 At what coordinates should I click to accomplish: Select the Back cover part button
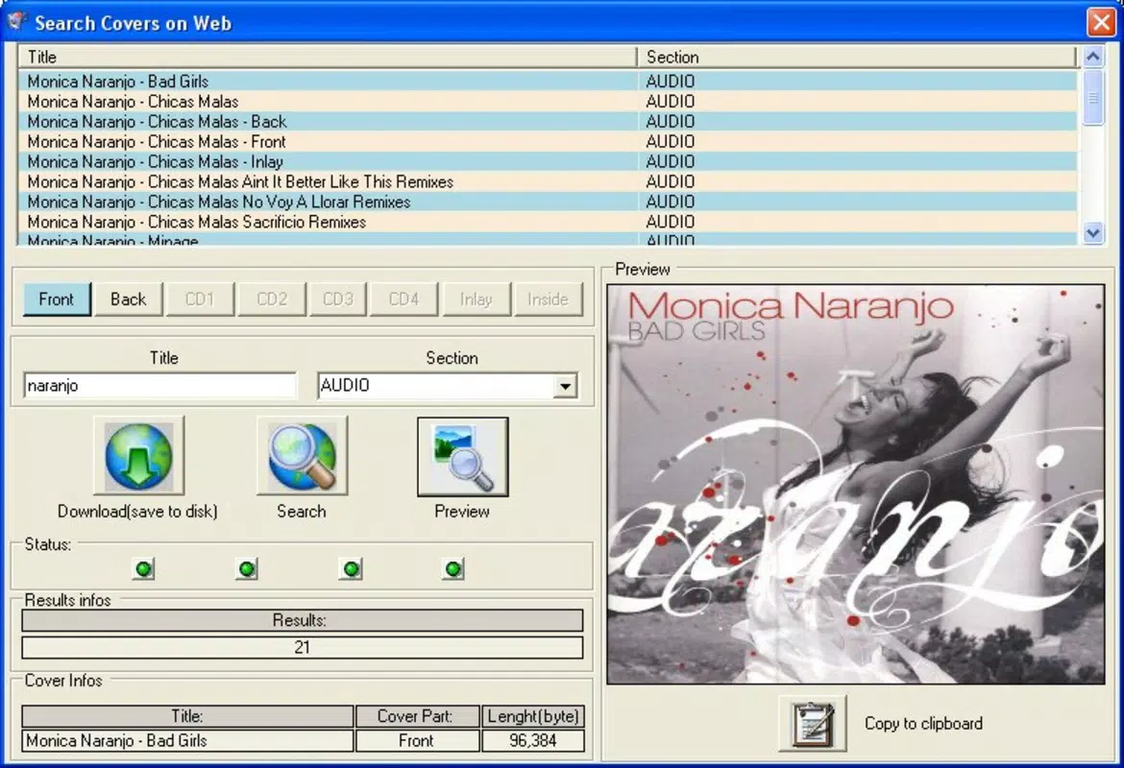click(129, 299)
